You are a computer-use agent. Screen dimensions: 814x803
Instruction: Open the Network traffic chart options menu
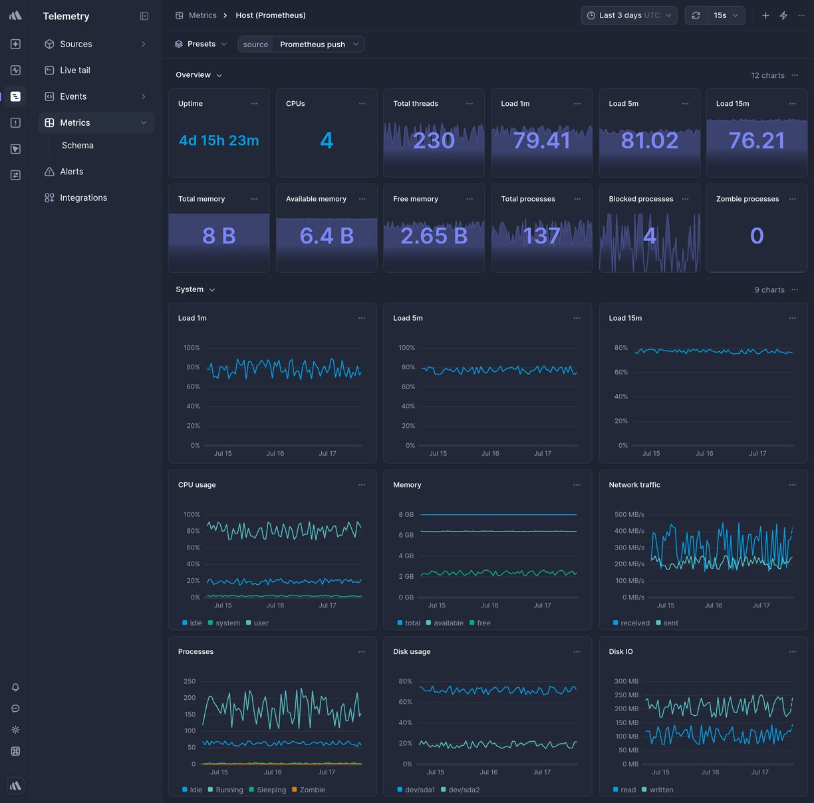[x=793, y=485]
